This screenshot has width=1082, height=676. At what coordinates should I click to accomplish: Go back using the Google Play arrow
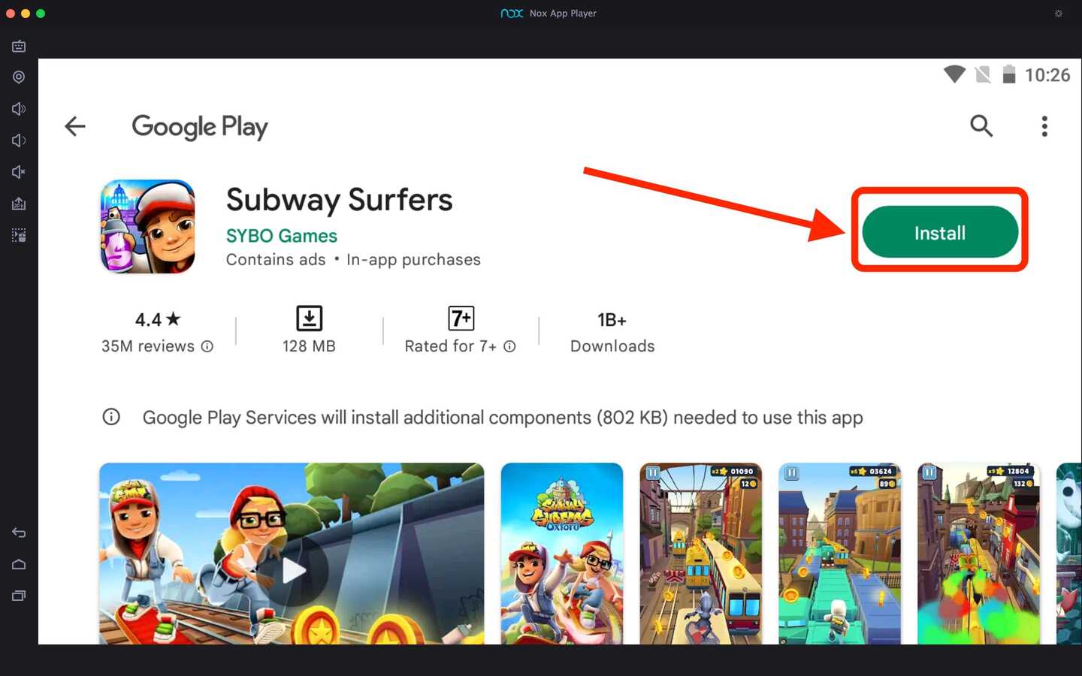[75, 126]
